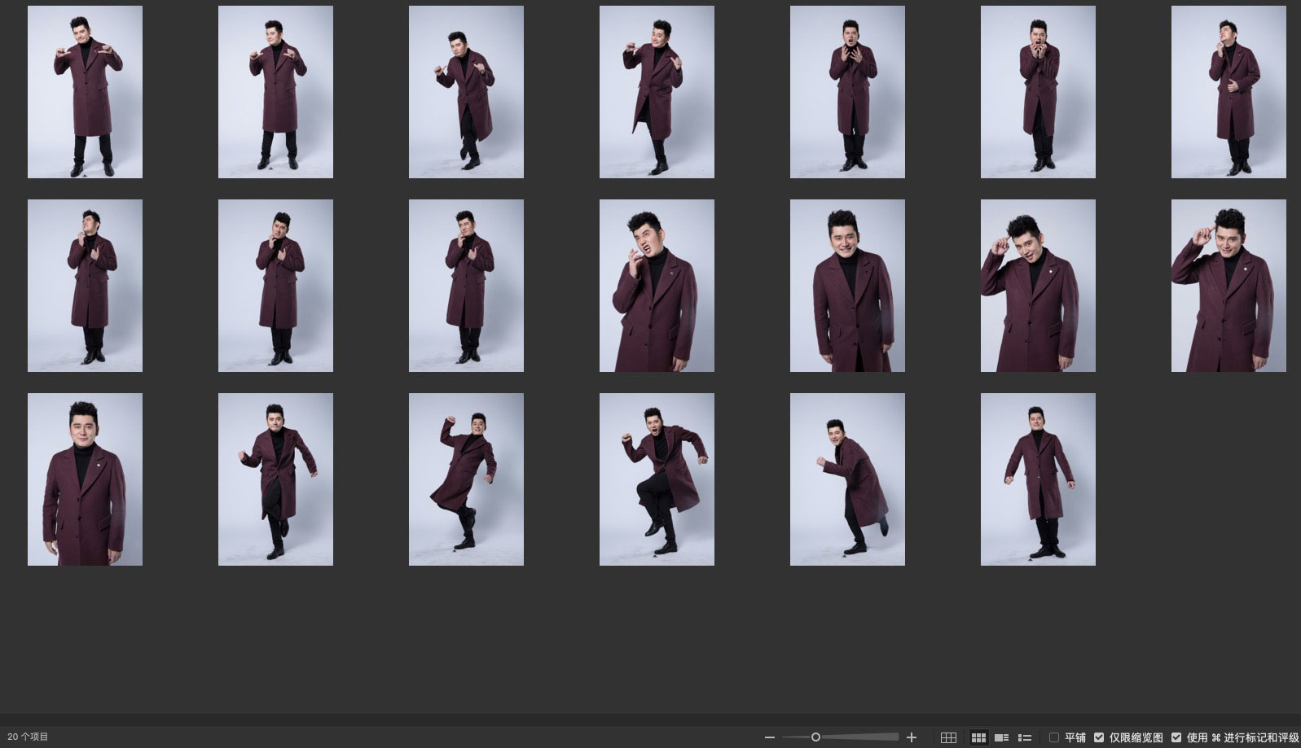Image resolution: width=1301 pixels, height=748 pixels.
Task: Select the last thumbnail in the top row
Action: tap(1228, 92)
